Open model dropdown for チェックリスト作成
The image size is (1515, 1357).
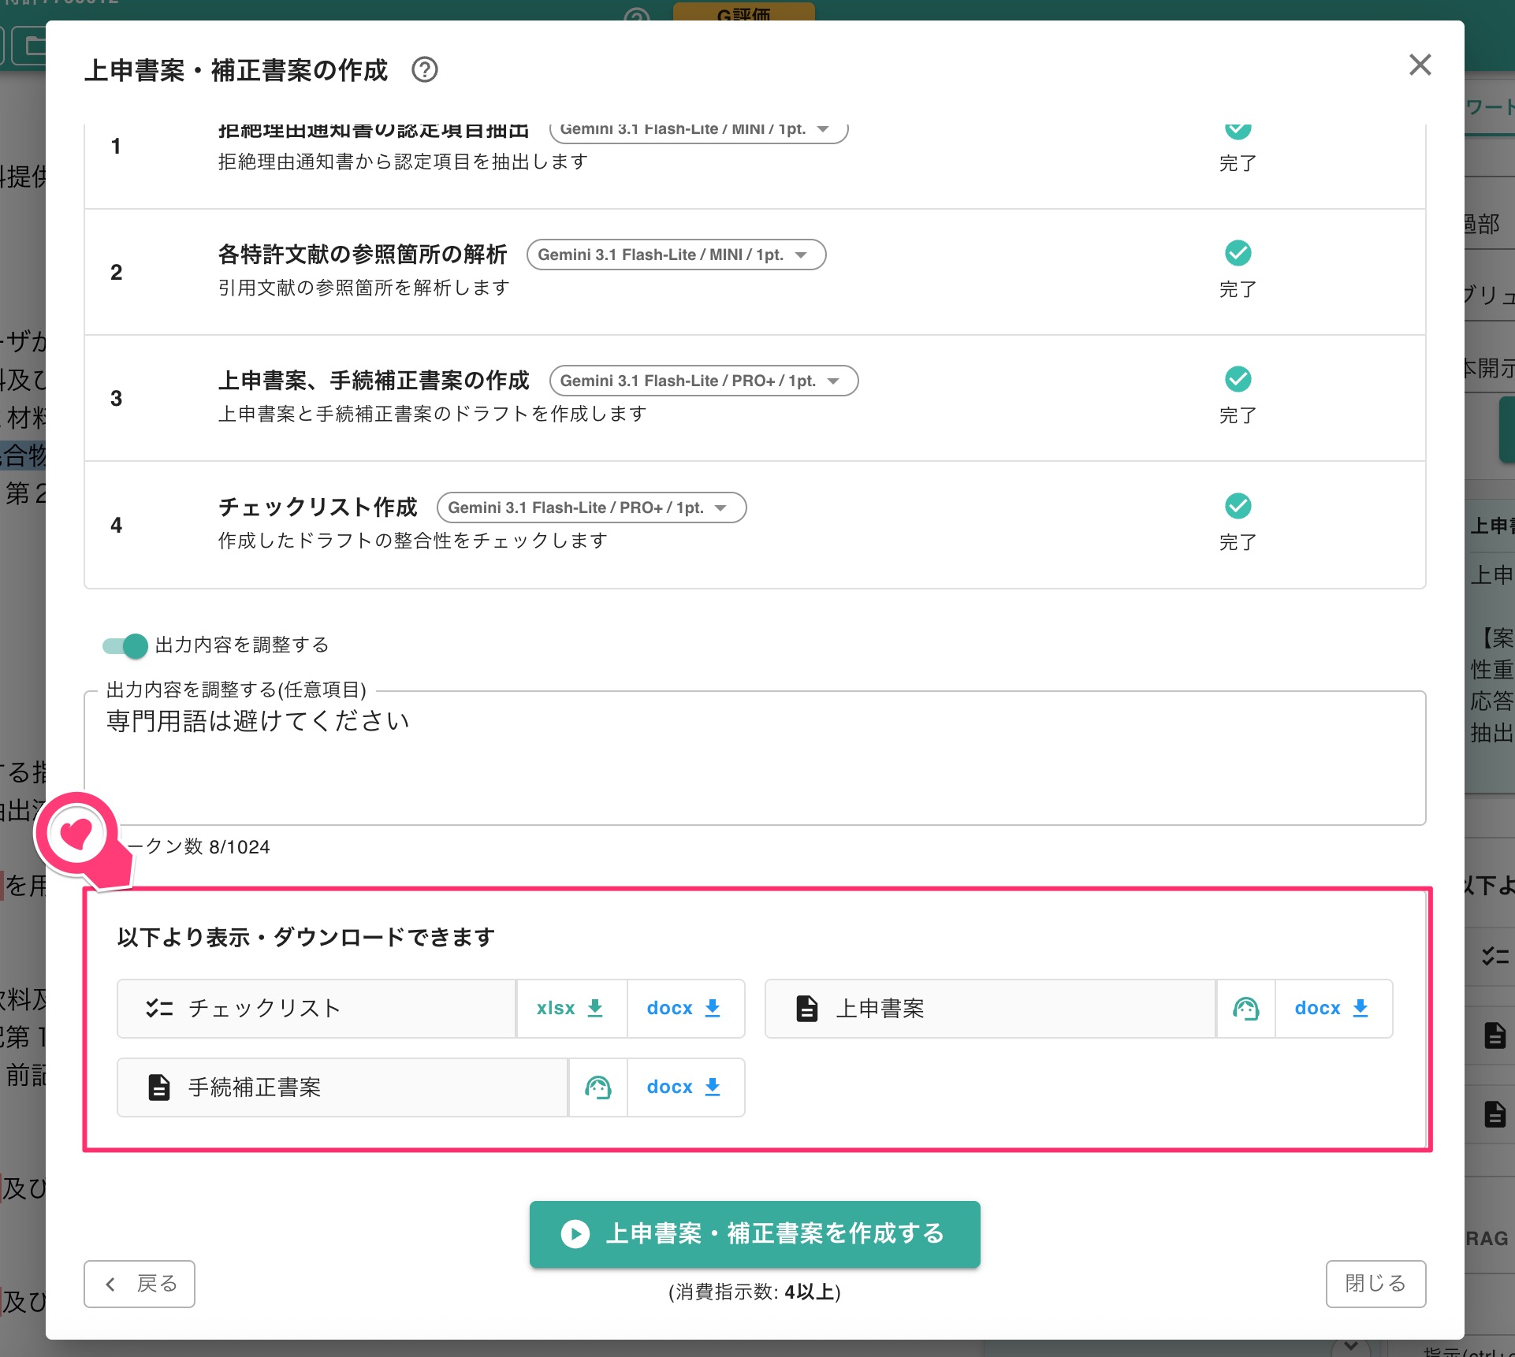591,507
